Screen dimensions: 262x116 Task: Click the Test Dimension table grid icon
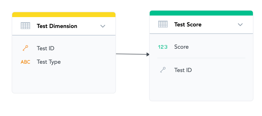(x=25, y=26)
